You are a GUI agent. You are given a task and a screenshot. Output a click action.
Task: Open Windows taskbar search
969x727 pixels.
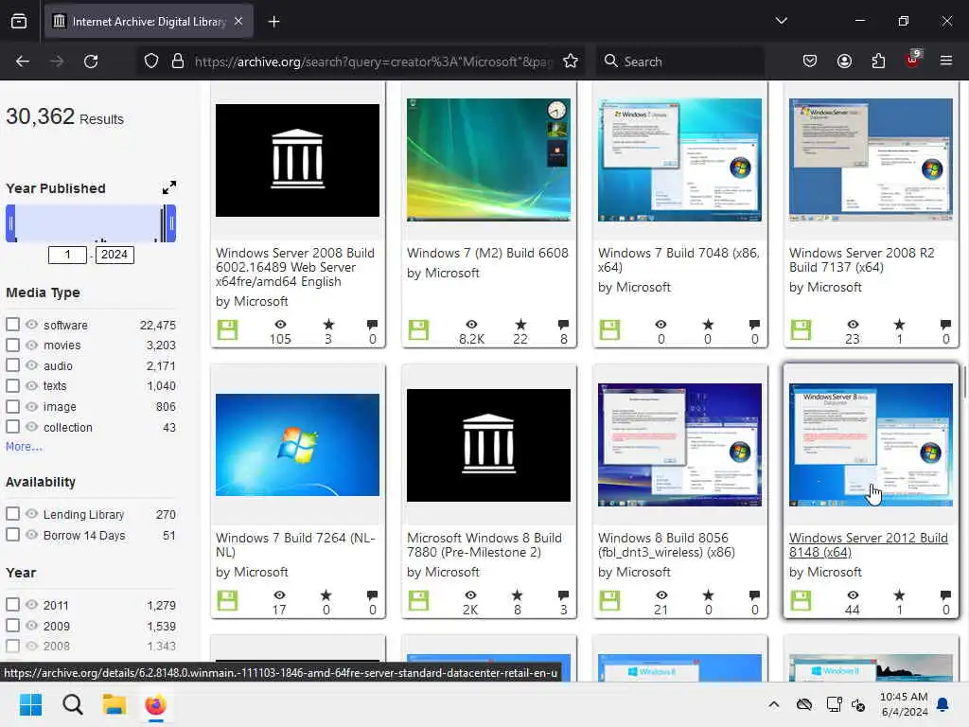point(72,704)
